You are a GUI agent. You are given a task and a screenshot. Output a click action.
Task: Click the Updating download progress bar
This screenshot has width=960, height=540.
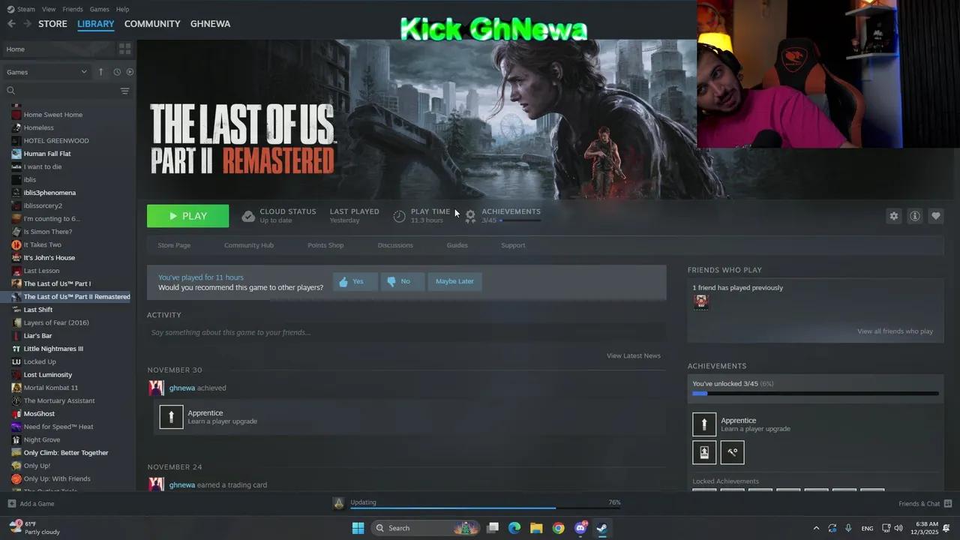(x=485, y=508)
